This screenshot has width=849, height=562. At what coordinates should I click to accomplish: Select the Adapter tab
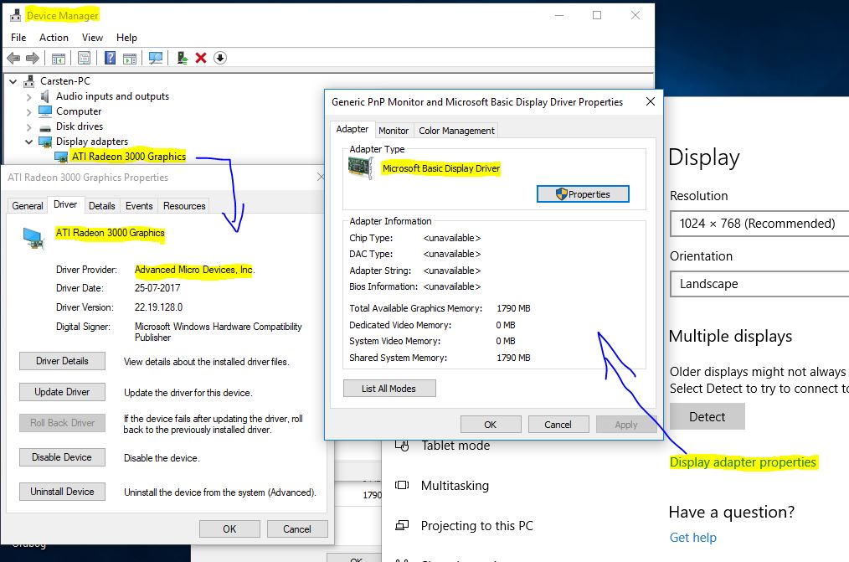coord(352,129)
